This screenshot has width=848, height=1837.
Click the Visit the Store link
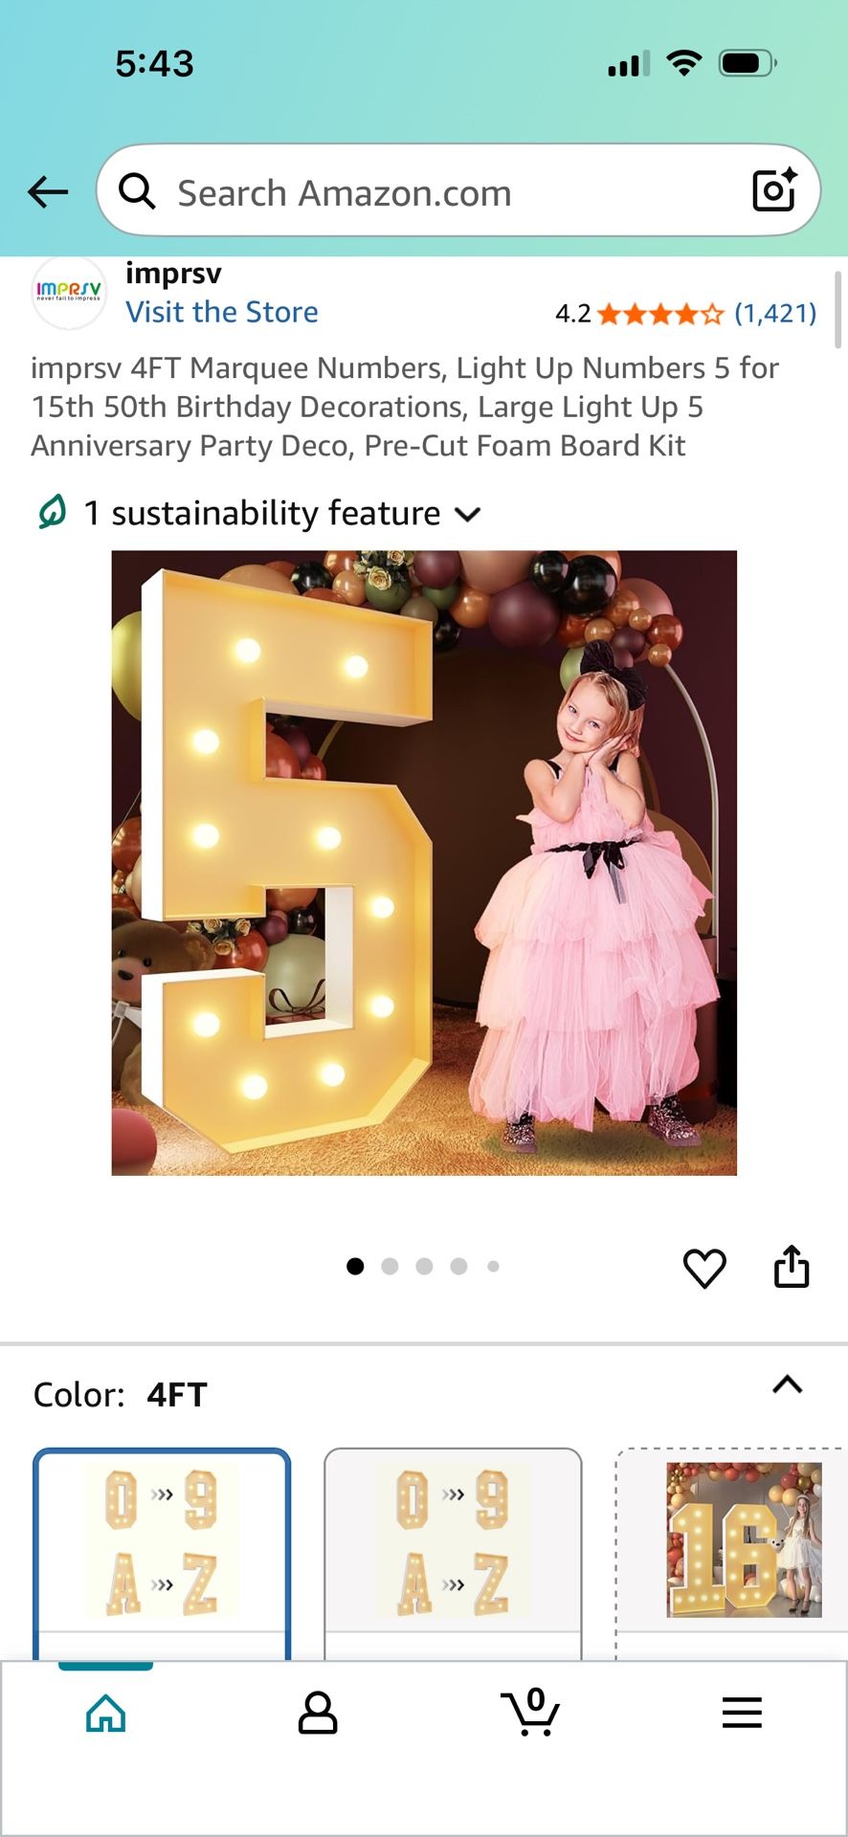[222, 312]
